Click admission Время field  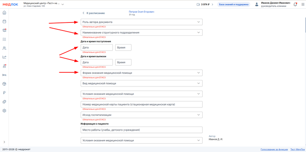[x=123, y=47]
